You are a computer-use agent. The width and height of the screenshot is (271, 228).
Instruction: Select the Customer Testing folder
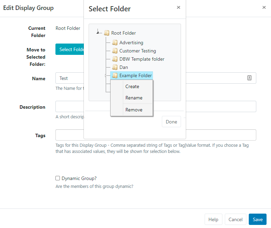138,51
